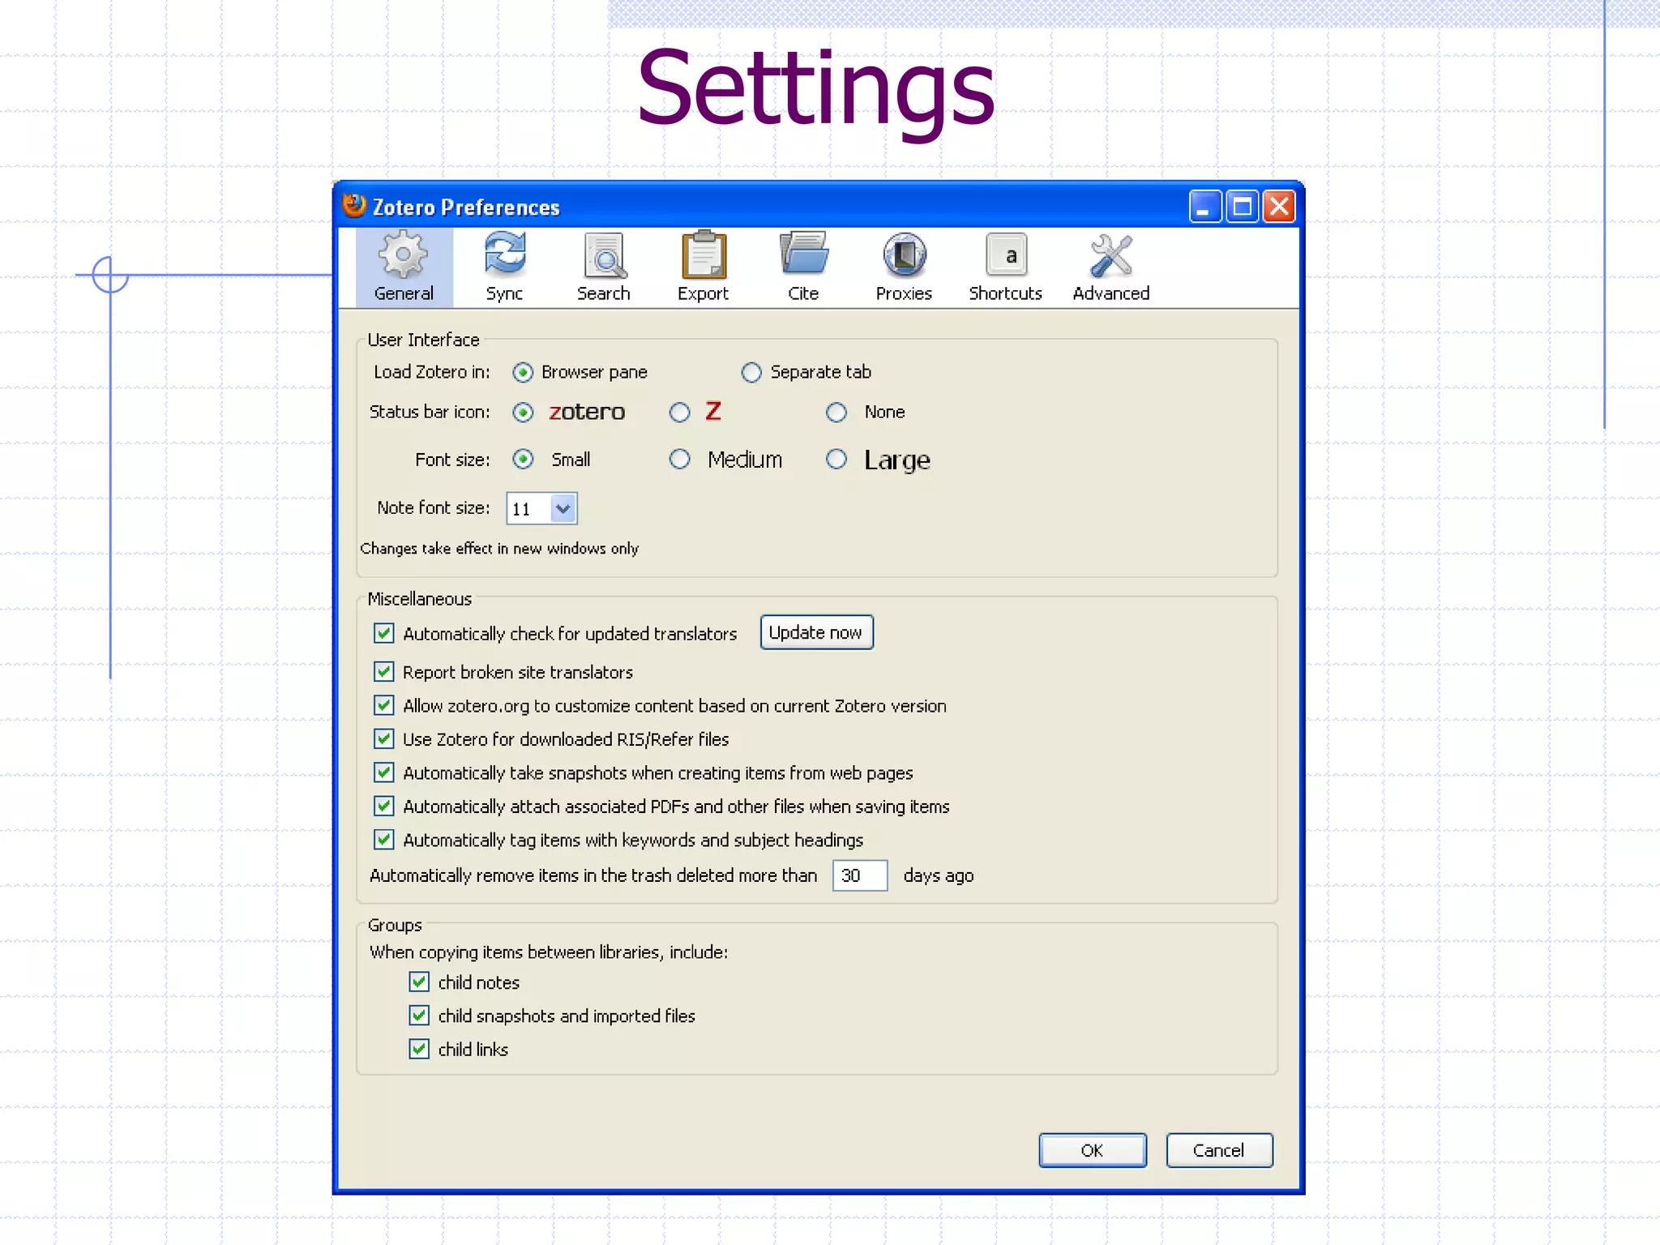
Task: Open the Export clipboard icon
Action: click(703, 256)
